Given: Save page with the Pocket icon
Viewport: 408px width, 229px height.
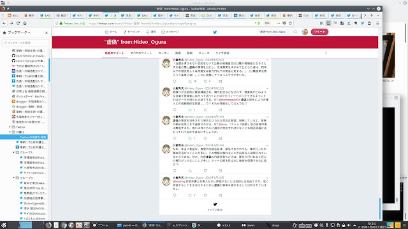Looking at the screenshot, I should click(284, 23).
